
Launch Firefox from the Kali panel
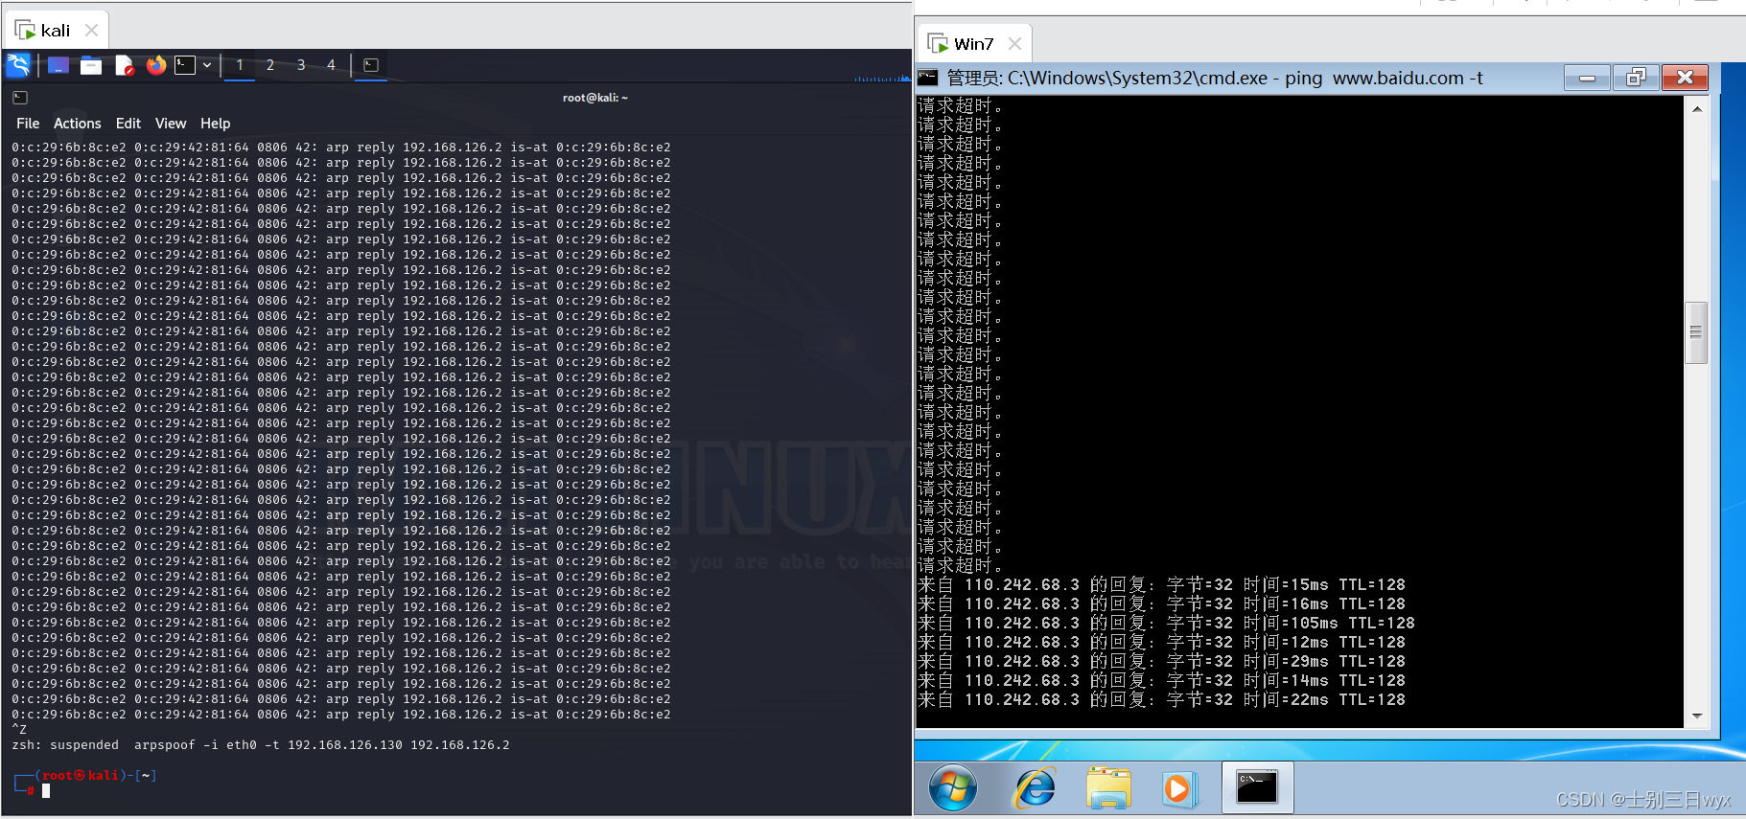pyautogui.click(x=156, y=65)
